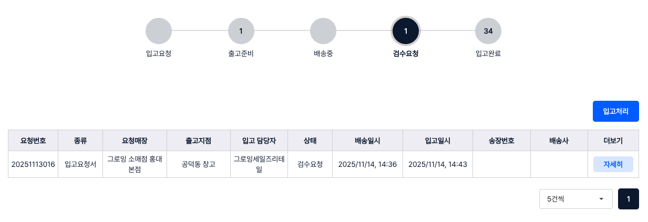Screen dimensions: 648x222
Task: Select the 배송중 step circle
Action: click(323, 31)
